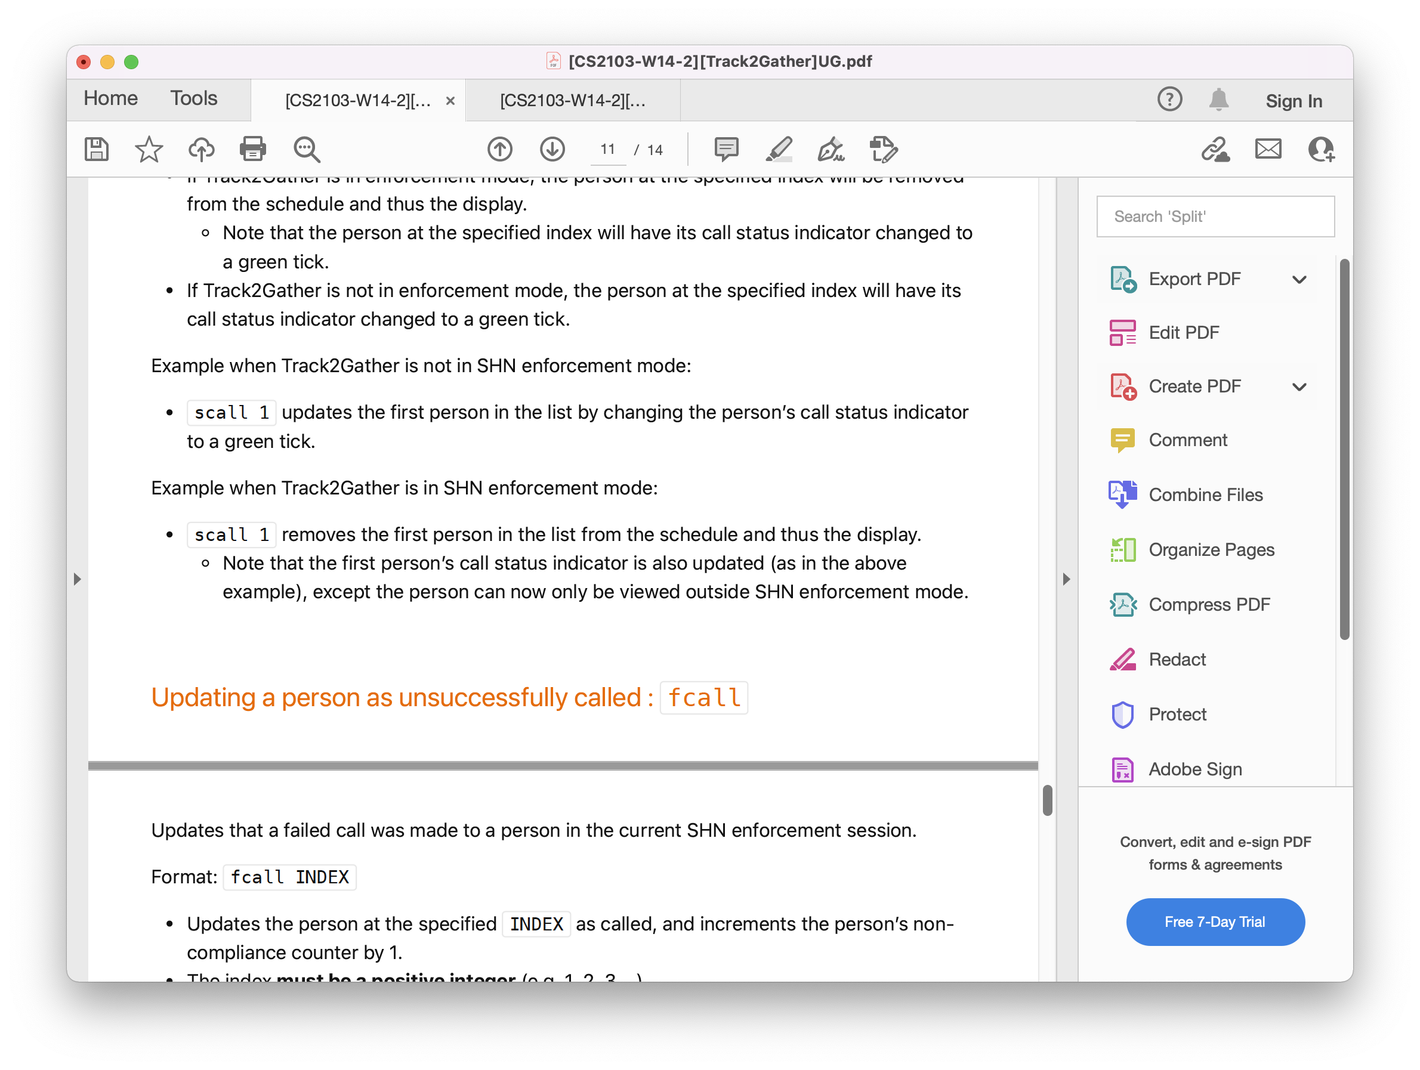Image resolution: width=1420 pixels, height=1070 pixels.
Task: Go to next page with down arrow
Action: (552, 150)
